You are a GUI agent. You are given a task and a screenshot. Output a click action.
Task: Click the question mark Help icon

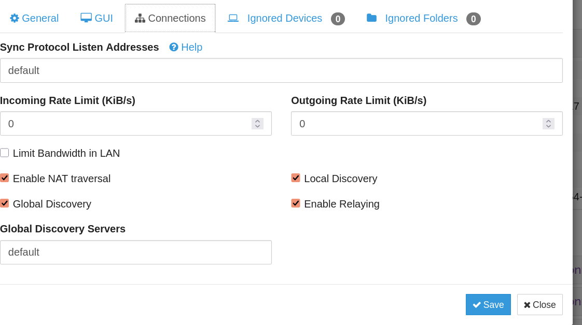[174, 47]
